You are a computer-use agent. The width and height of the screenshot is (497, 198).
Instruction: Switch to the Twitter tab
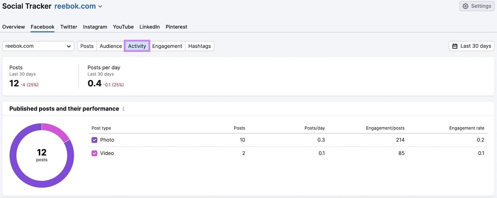coord(69,27)
